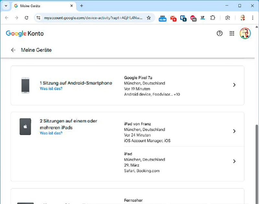Go back from Meine Geräte page
Image resolution: width=259 pixels, height=204 pixels.
(13, 50)
